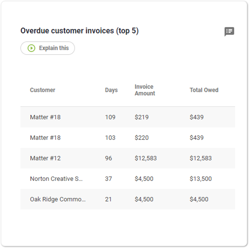Image resolution: width=249 pixels, height=248 pixels.
Task: Click the 21 days overdue cell
Action: pos(108,199)
